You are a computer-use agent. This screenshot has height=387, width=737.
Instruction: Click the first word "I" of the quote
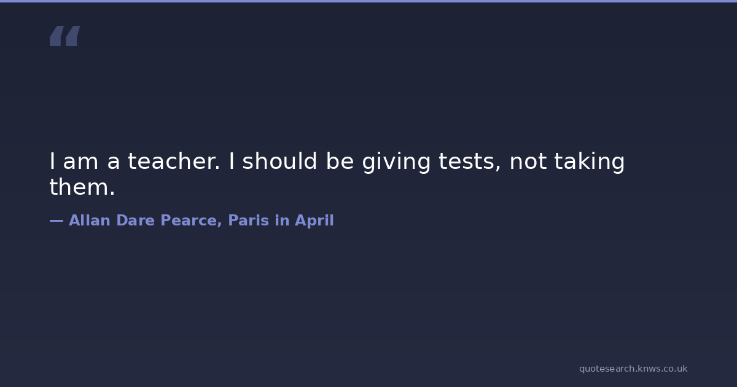pos(53,162)
